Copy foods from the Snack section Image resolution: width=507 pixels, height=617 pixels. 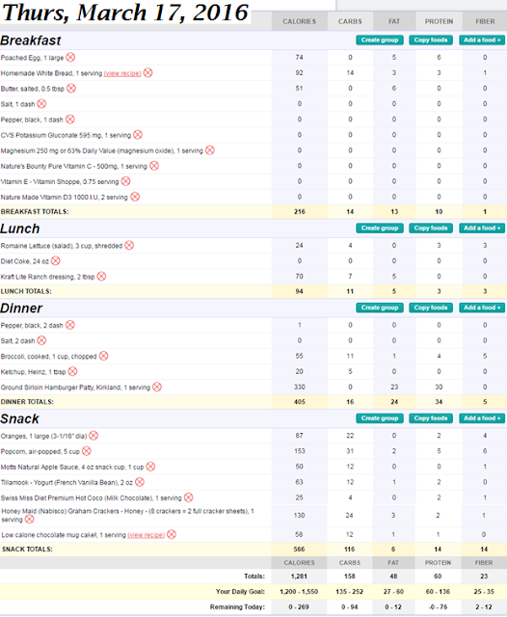(431, 418)
